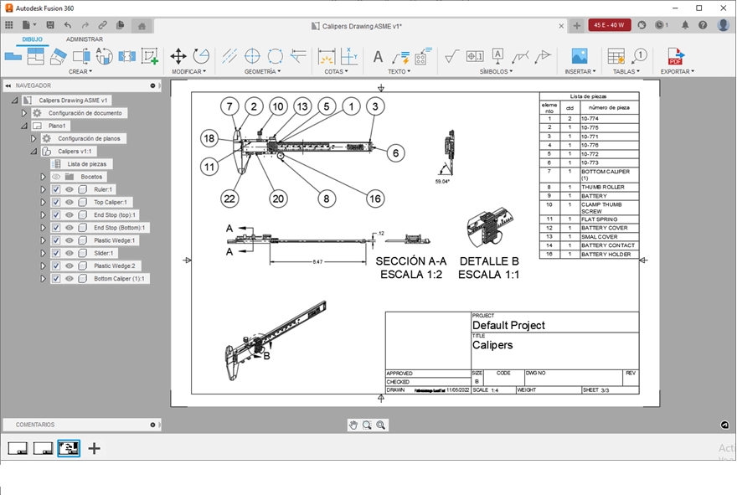Viewport: 737px width, 495px height.
Task: Open the MODIFICAR dropdown menu
Action: 188,71
